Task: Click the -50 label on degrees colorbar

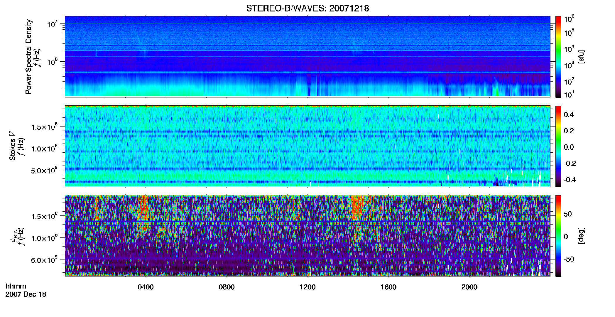Action: coord(569,259)
